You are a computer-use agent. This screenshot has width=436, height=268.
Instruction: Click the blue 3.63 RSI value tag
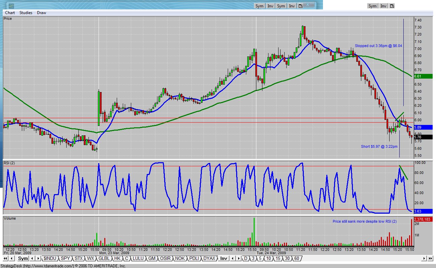click(423, 211)
